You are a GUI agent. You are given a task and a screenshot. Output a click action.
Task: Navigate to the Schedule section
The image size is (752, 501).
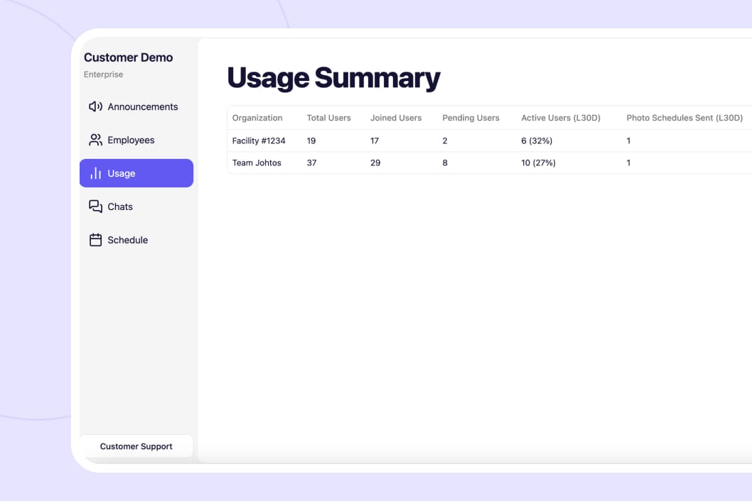point(136,240)
